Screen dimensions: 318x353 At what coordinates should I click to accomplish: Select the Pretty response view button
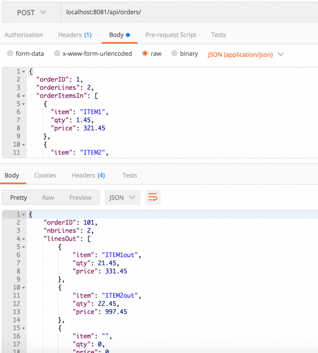19,197
